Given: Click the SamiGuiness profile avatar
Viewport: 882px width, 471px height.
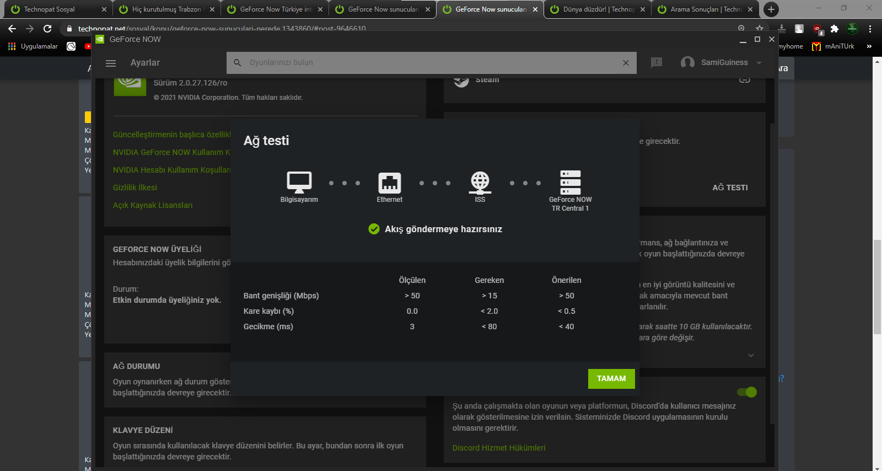Looking at the screenshot, I should (687, 63).
